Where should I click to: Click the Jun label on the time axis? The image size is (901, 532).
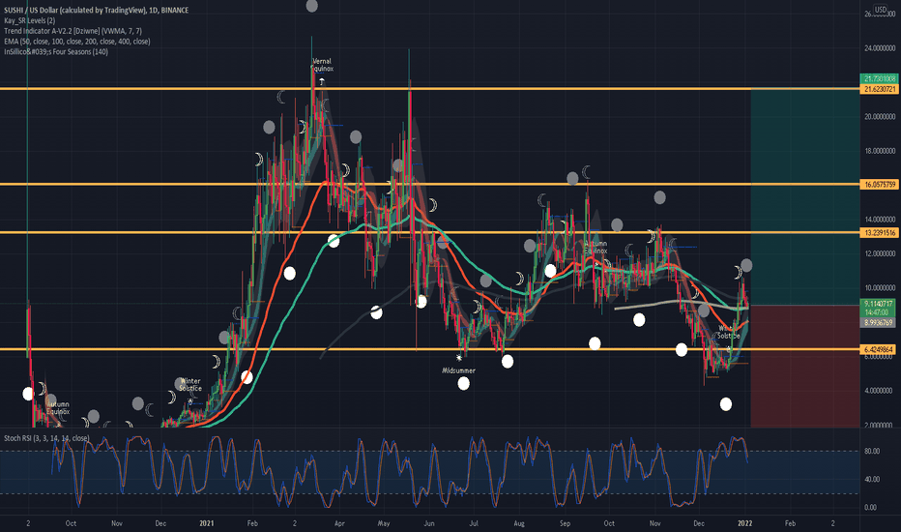pos(428,523)
